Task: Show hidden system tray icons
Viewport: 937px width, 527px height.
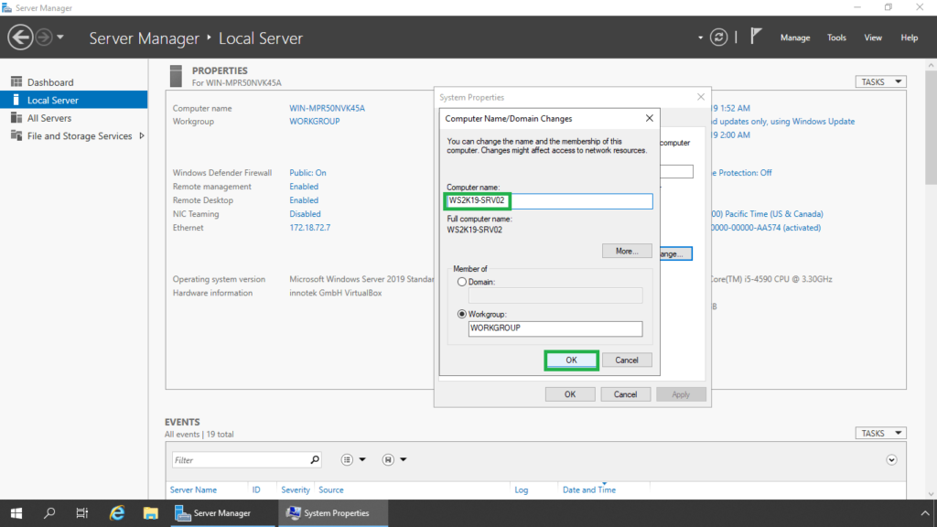Action: click(924, 513)
